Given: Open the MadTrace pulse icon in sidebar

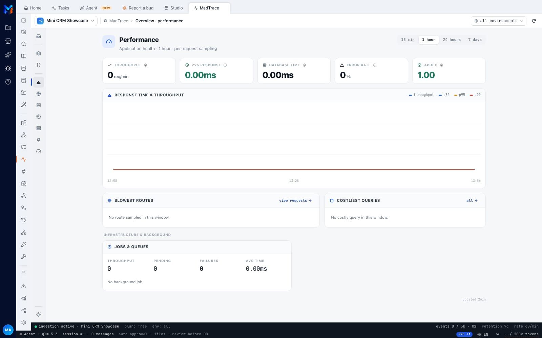Looking at the screenshot, I should point(24,159).
